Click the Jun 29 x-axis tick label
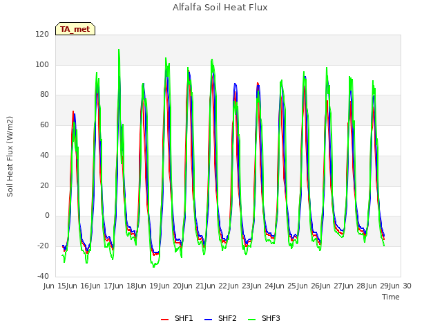The height and width of the screenshot is (332, 442). click(378, 286)
